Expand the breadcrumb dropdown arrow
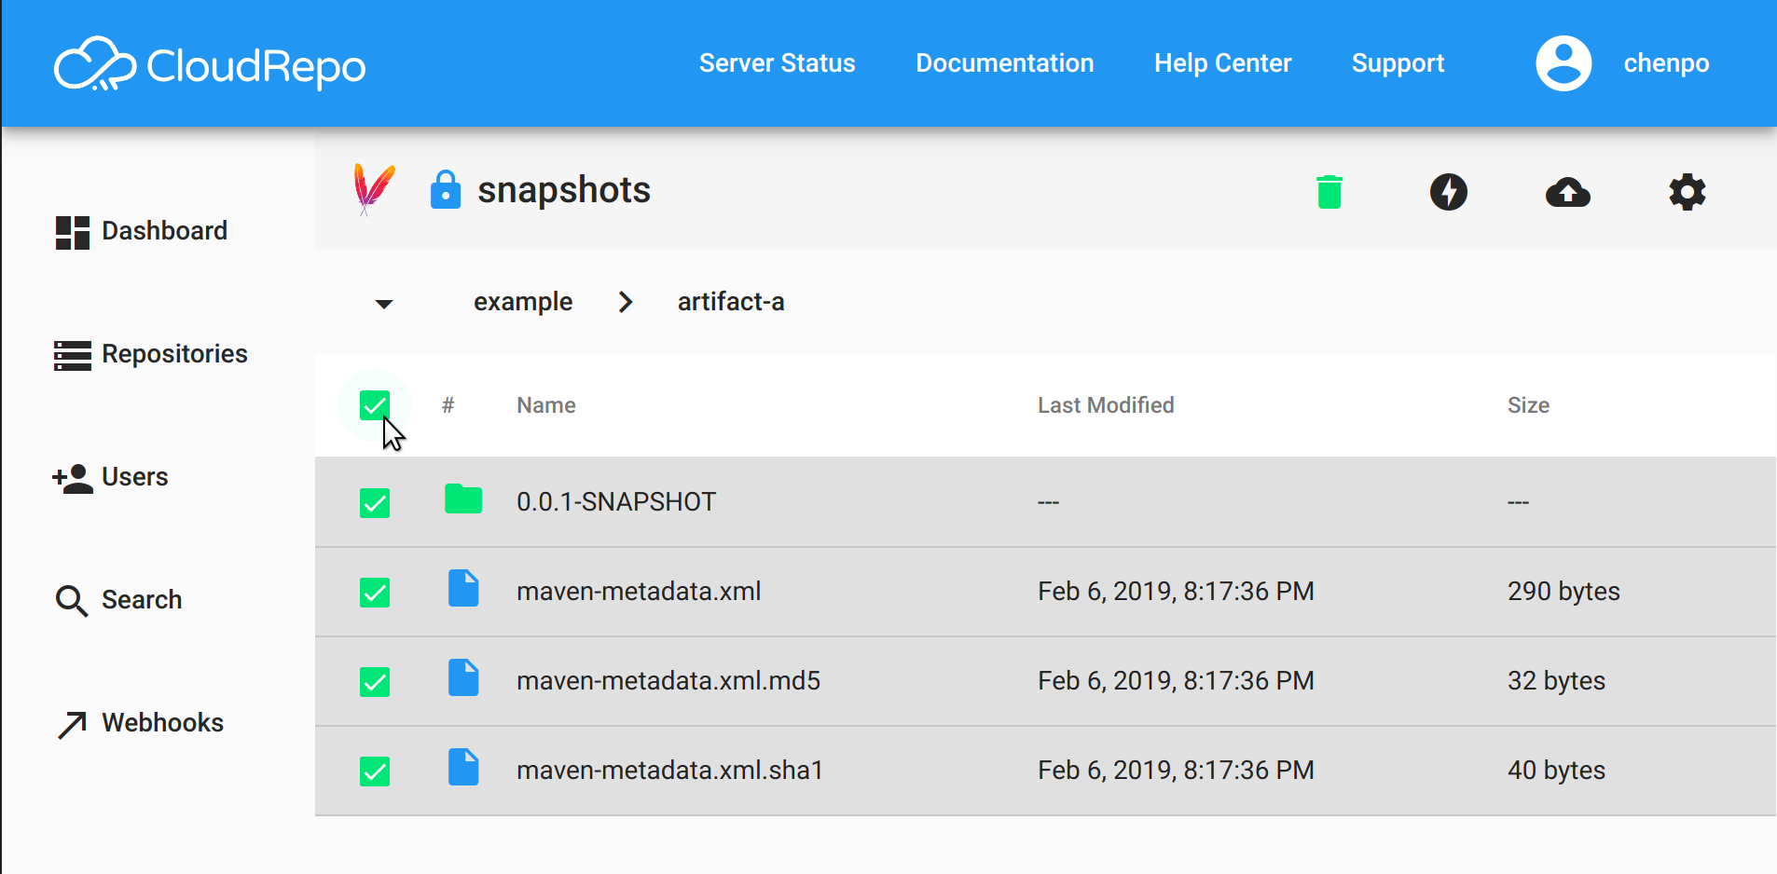 tap(384, 304)
